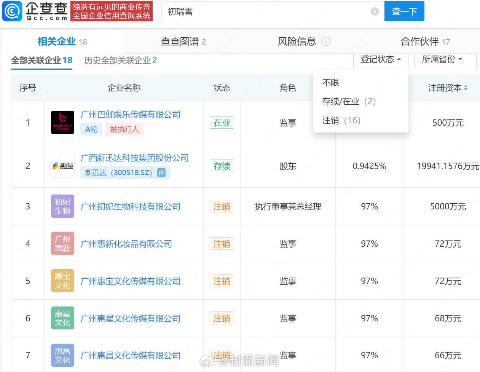Click the 查一下 search button
This screenshot has width=480, height=372.
(404, 11)
